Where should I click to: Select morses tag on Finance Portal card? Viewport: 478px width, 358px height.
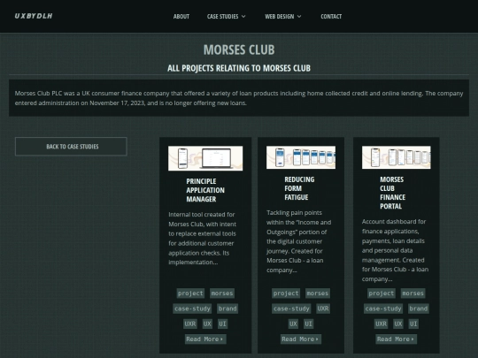(413, 293)
